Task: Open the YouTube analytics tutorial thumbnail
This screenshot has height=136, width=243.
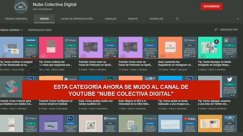Action: (x=178, y=123)
